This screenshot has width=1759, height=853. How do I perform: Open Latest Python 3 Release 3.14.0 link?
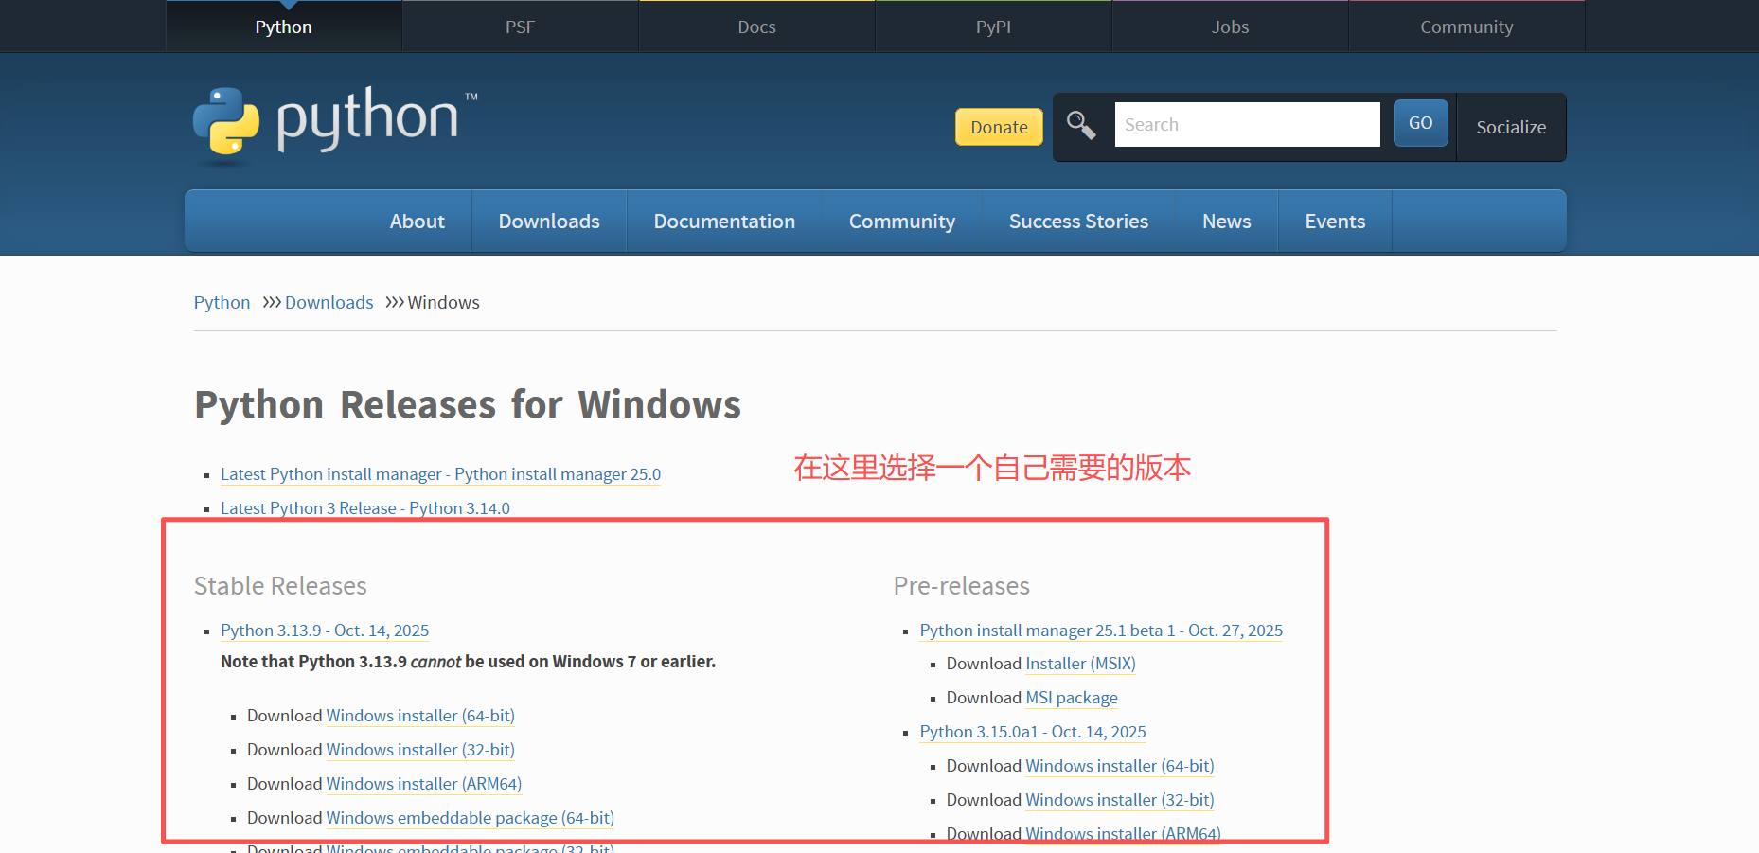coord(365,508)
